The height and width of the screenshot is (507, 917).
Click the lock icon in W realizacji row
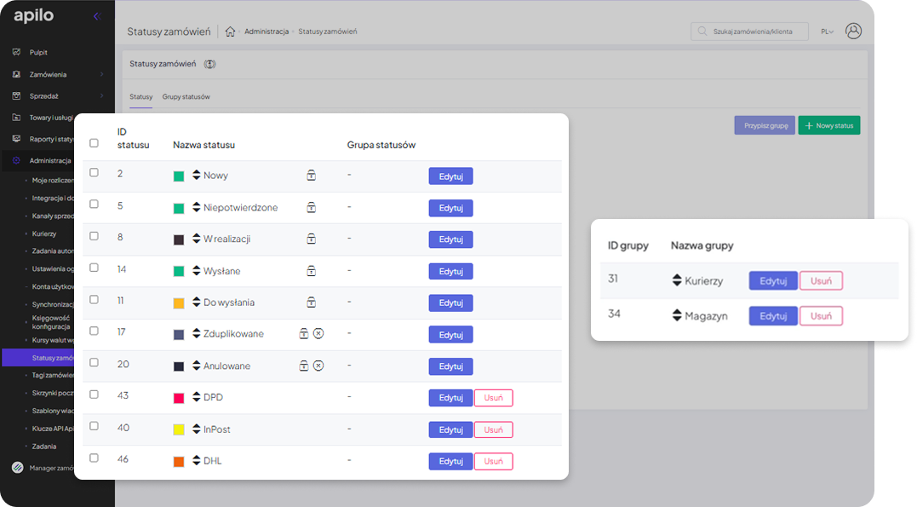point(312,239)
